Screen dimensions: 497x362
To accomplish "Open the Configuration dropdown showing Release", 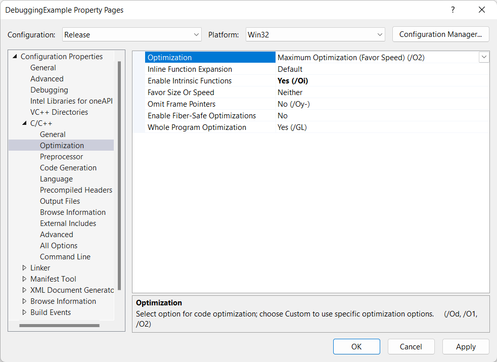I will click(x=132, y=35).
